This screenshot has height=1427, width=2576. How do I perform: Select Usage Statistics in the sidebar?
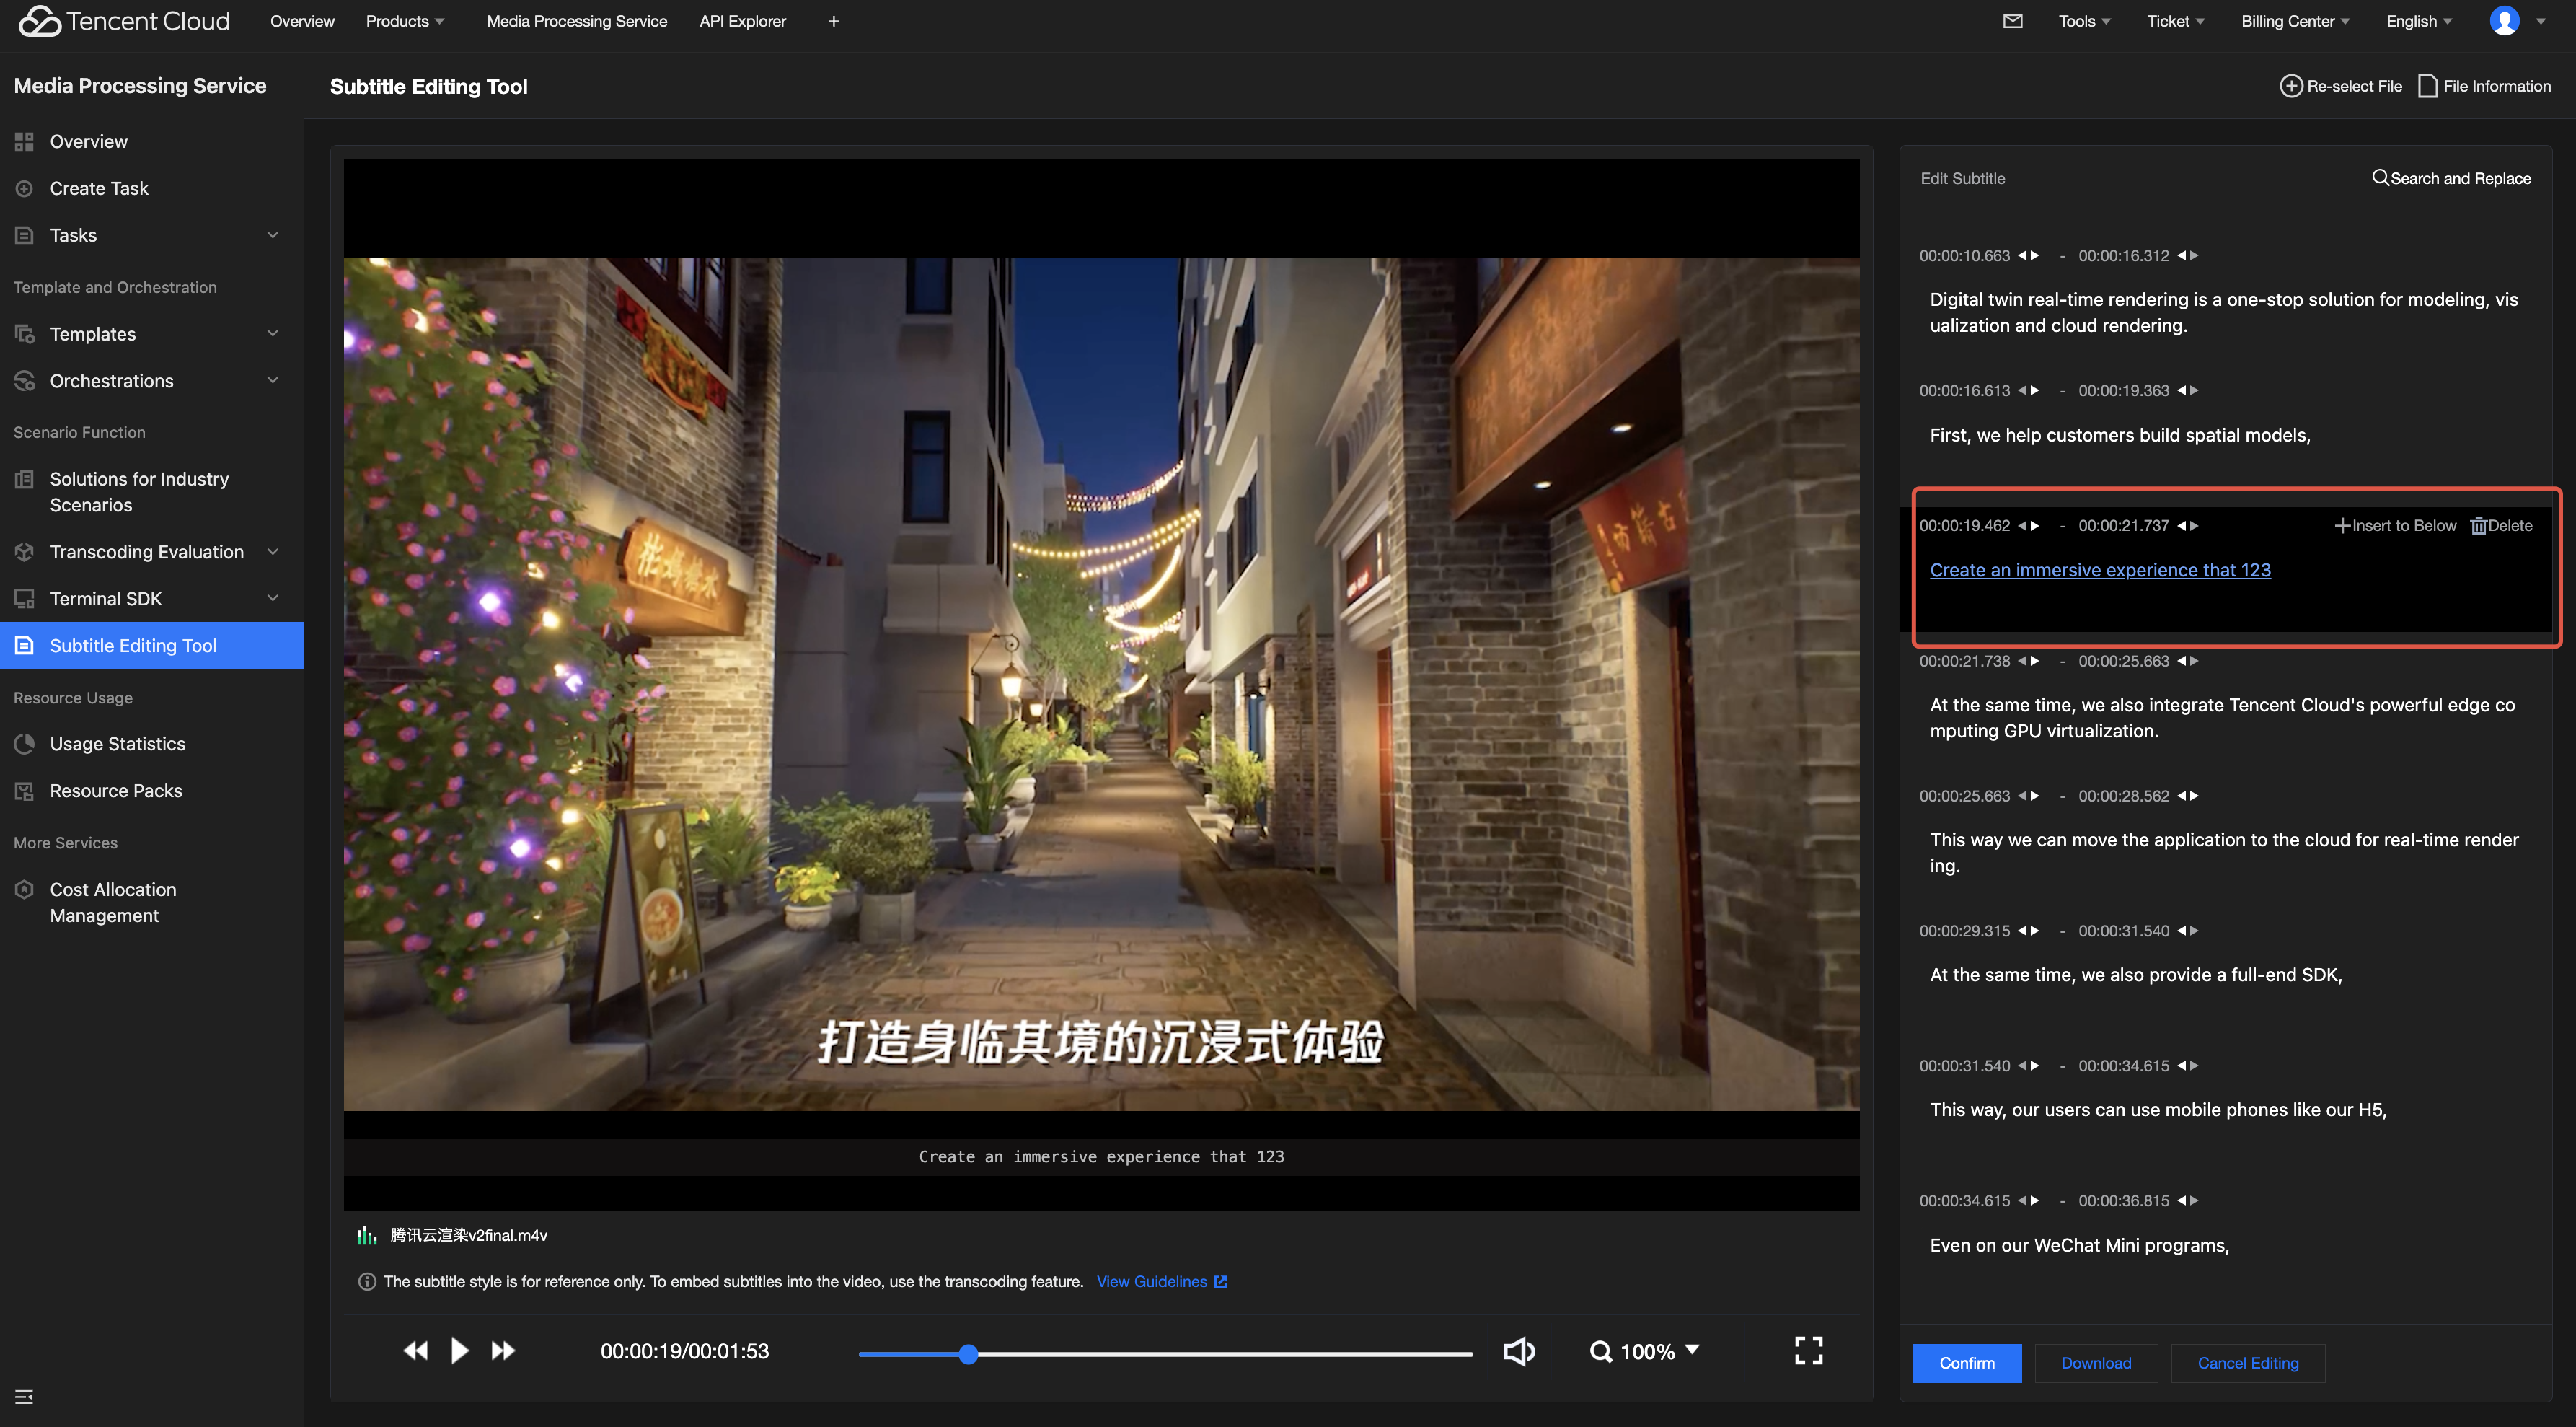tap(117, 744)
